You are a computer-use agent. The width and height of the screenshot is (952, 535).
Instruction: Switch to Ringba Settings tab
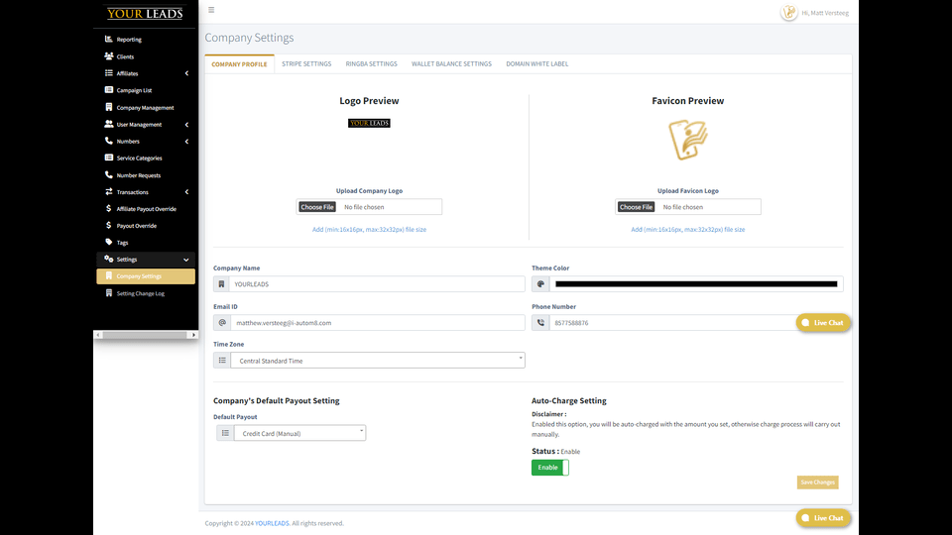pos(372,63)
